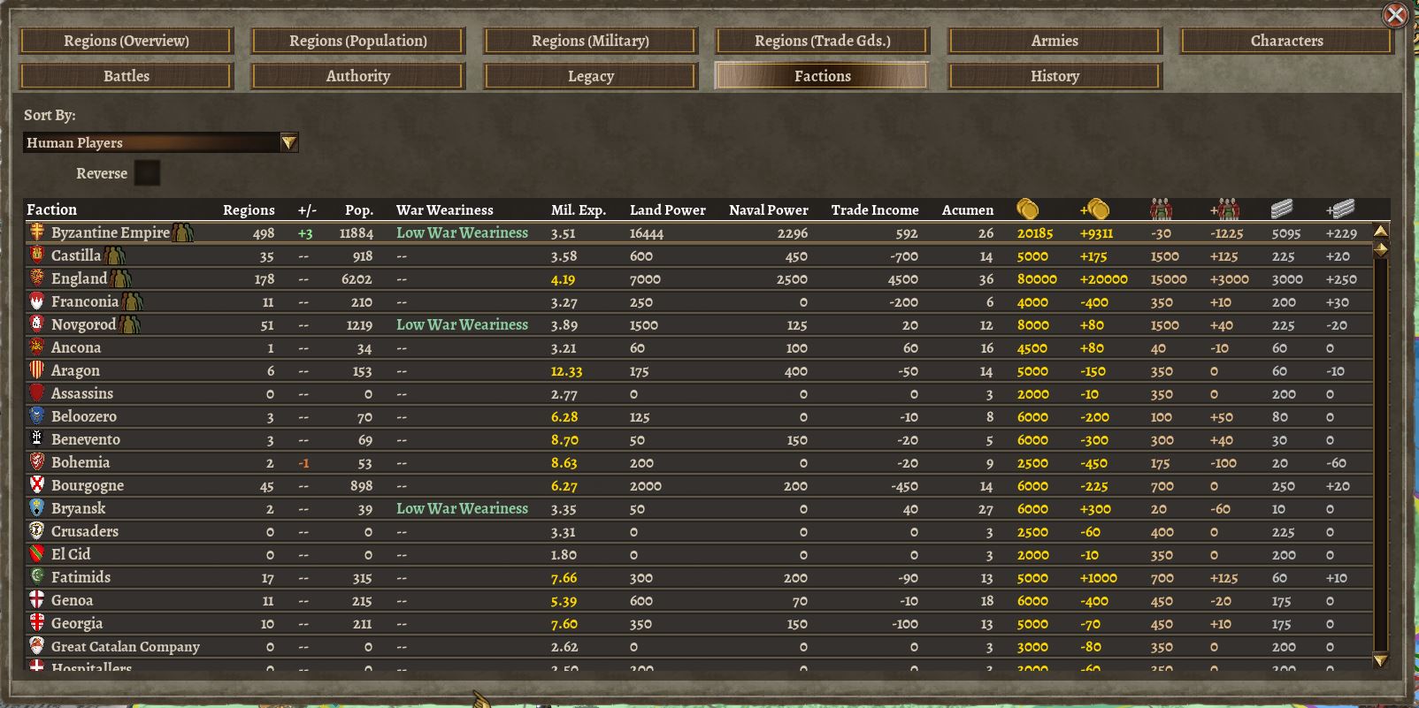
Task: Open the Characters tab
Action: 1287,41
